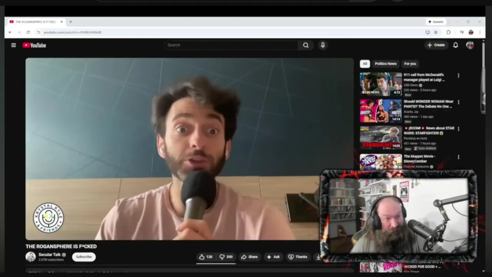Open title '911 call from McDonald's manager'

coord(424,77)
